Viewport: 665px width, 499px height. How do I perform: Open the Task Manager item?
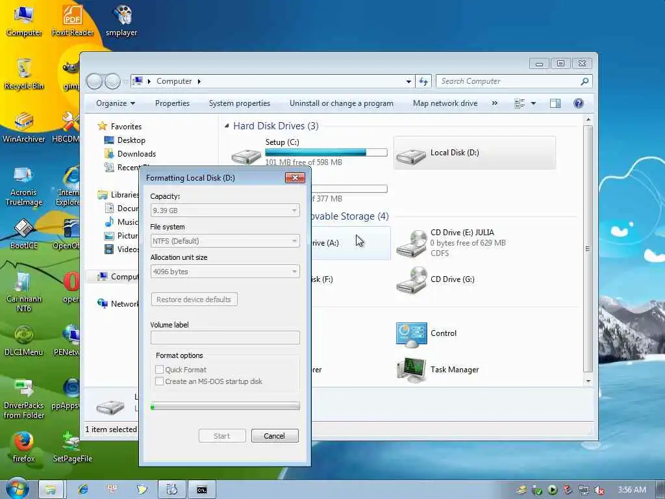click(438, 370)
